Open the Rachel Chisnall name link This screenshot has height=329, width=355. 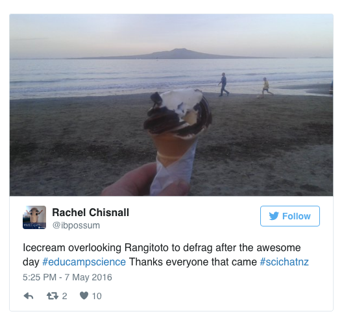[x=91, y=212]
